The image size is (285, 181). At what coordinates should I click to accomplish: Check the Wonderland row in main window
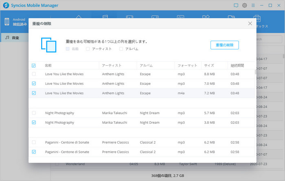[x=57, y=164]
